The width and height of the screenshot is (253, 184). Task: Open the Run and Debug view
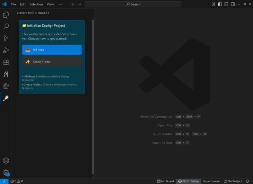(x=6, y=50)
